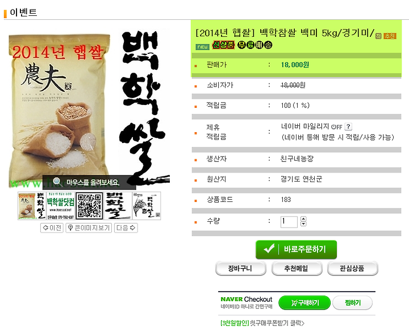Select the black calligraphy 백학쌀 thumbnail
Viewport: 409px width, 333px height.
(118, 206)
